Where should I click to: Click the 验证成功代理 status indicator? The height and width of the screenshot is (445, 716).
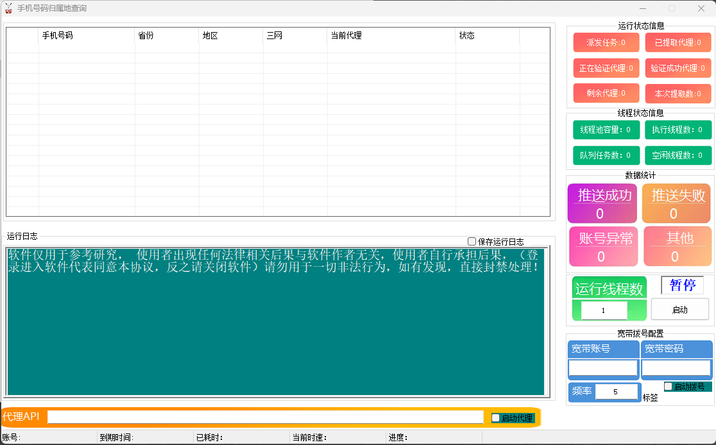coord(678,68)
